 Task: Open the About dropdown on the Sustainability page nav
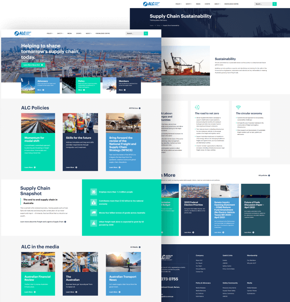tap(217, 4)
